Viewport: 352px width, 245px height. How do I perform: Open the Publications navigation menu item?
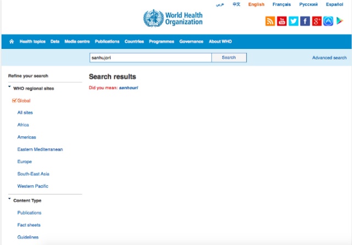tap(107, 42)
